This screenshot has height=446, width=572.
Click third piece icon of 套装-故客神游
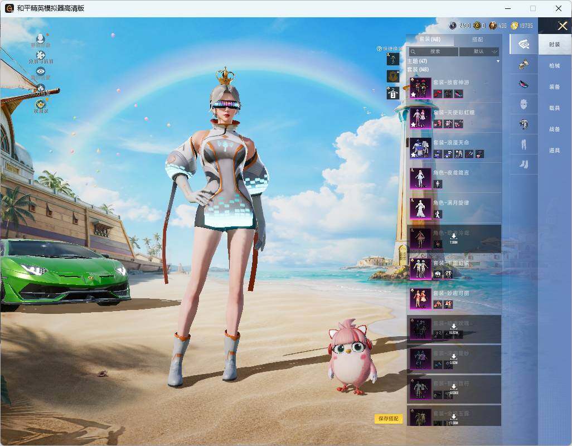pyautogui.click(x=459, y=94)
